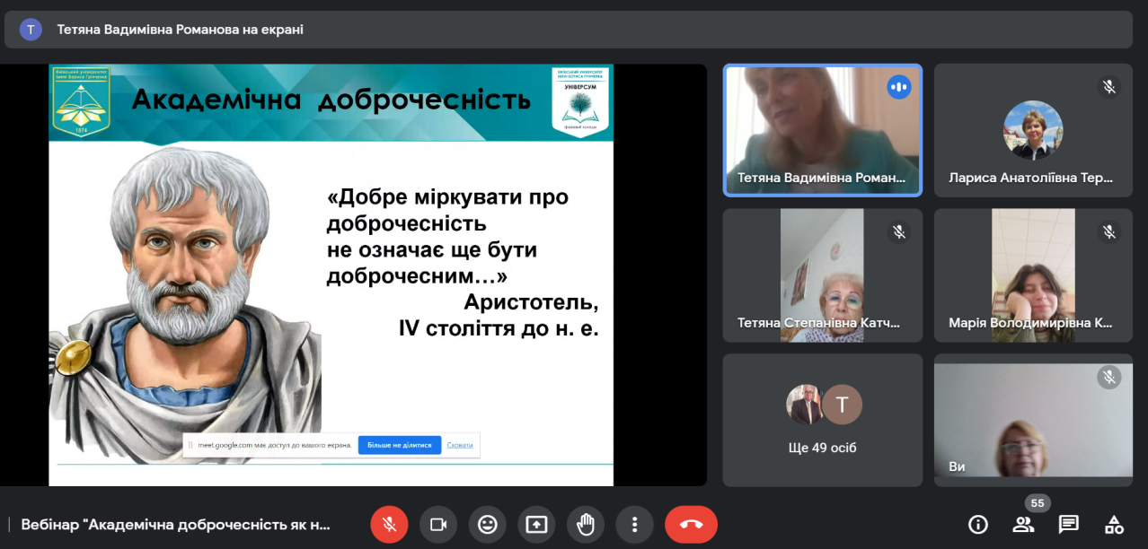The height and width of the screenshot is (549, 1148).
Task: Click the presenter avatar 'T' in top banner
Action: (x=31, y=30)
